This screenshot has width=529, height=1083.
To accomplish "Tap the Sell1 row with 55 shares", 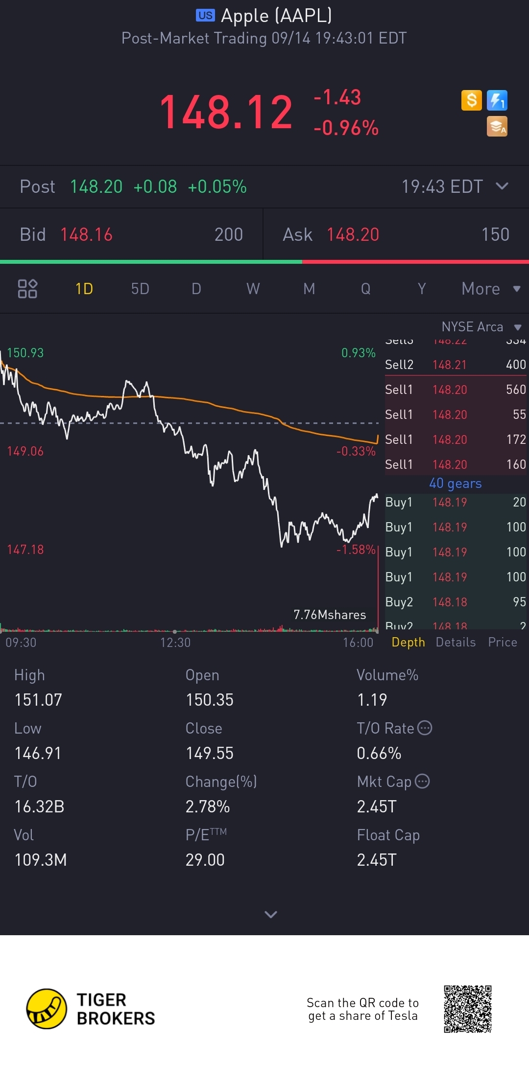I will (x=456, y=415).
